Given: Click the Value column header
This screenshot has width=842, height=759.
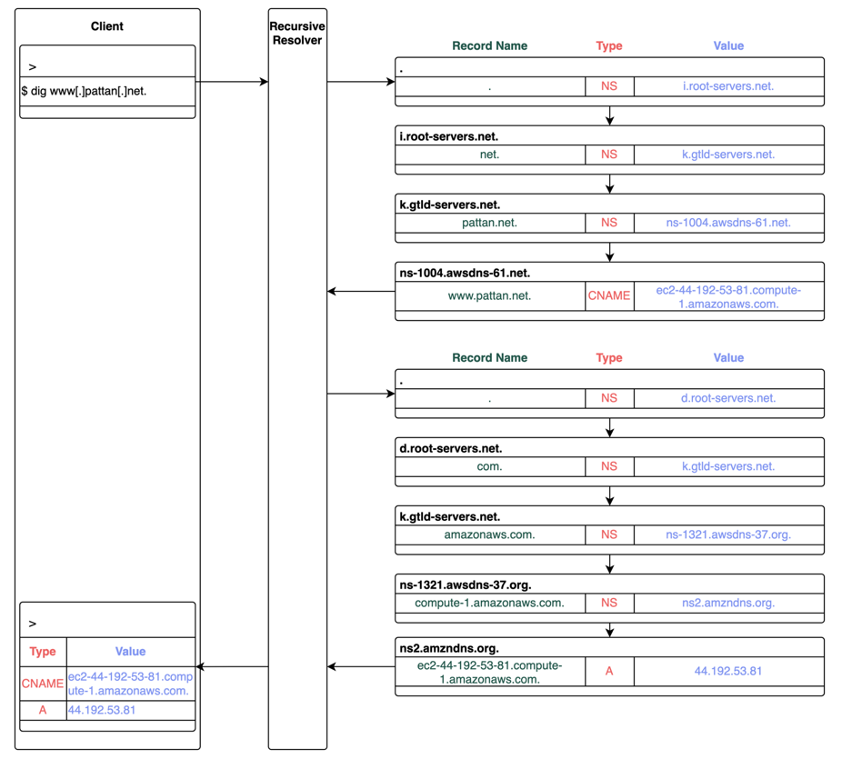Looking at the screenshot, I should click(727, 45).
